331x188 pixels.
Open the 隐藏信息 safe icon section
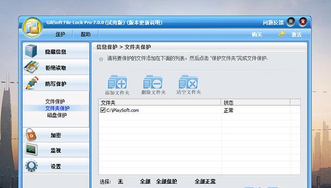31,51
